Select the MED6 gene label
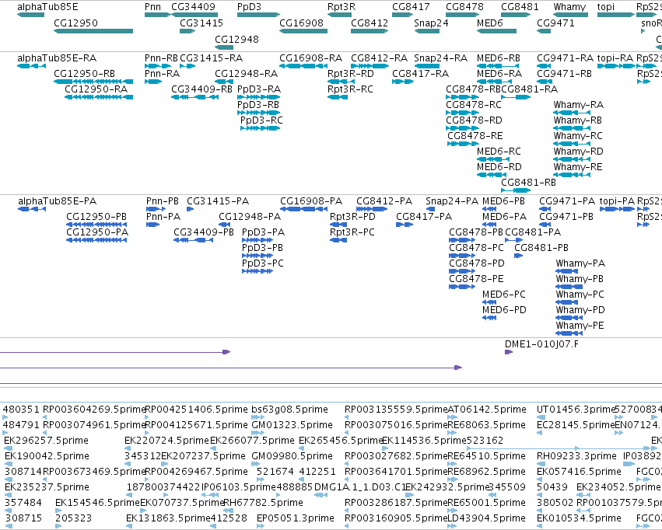662x530 pixels. [x=490, y=23]
